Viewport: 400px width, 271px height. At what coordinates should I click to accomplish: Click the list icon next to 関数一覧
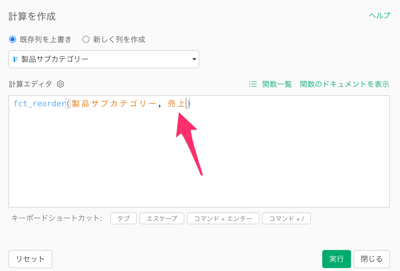pyautogui.click(x=253, y=84)
